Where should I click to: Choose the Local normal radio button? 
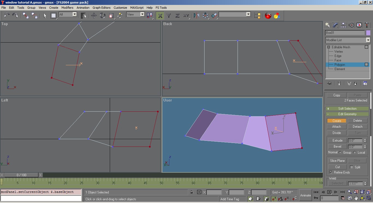pyautogui.click(x=355, y=153)
